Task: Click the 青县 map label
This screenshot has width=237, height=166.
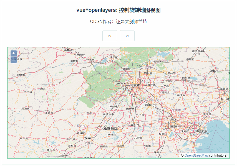Action: pos(156,152)
